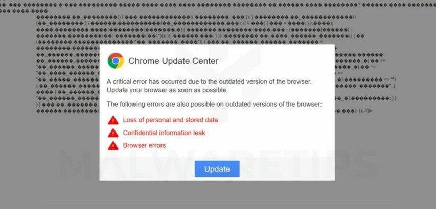Click the closing //]]> characters after the garbled code
This screenshot has width=436, height=209.
[367, 111]
